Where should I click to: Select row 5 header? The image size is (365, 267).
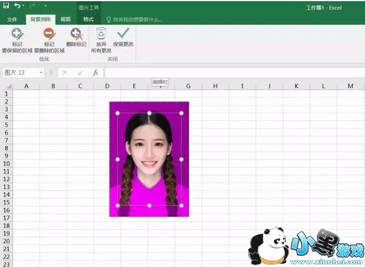click(x=6, y=125)
